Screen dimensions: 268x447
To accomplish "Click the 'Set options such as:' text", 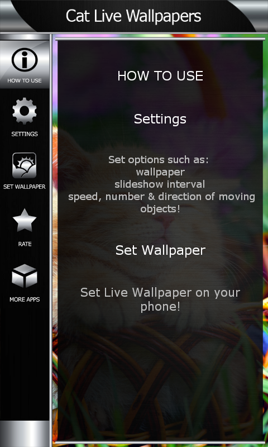I will coord(159,160).
